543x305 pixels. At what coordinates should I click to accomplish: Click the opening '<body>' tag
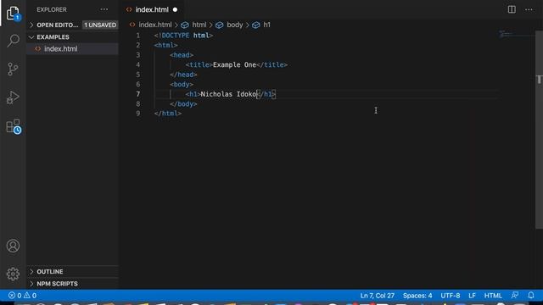(182, 85)
